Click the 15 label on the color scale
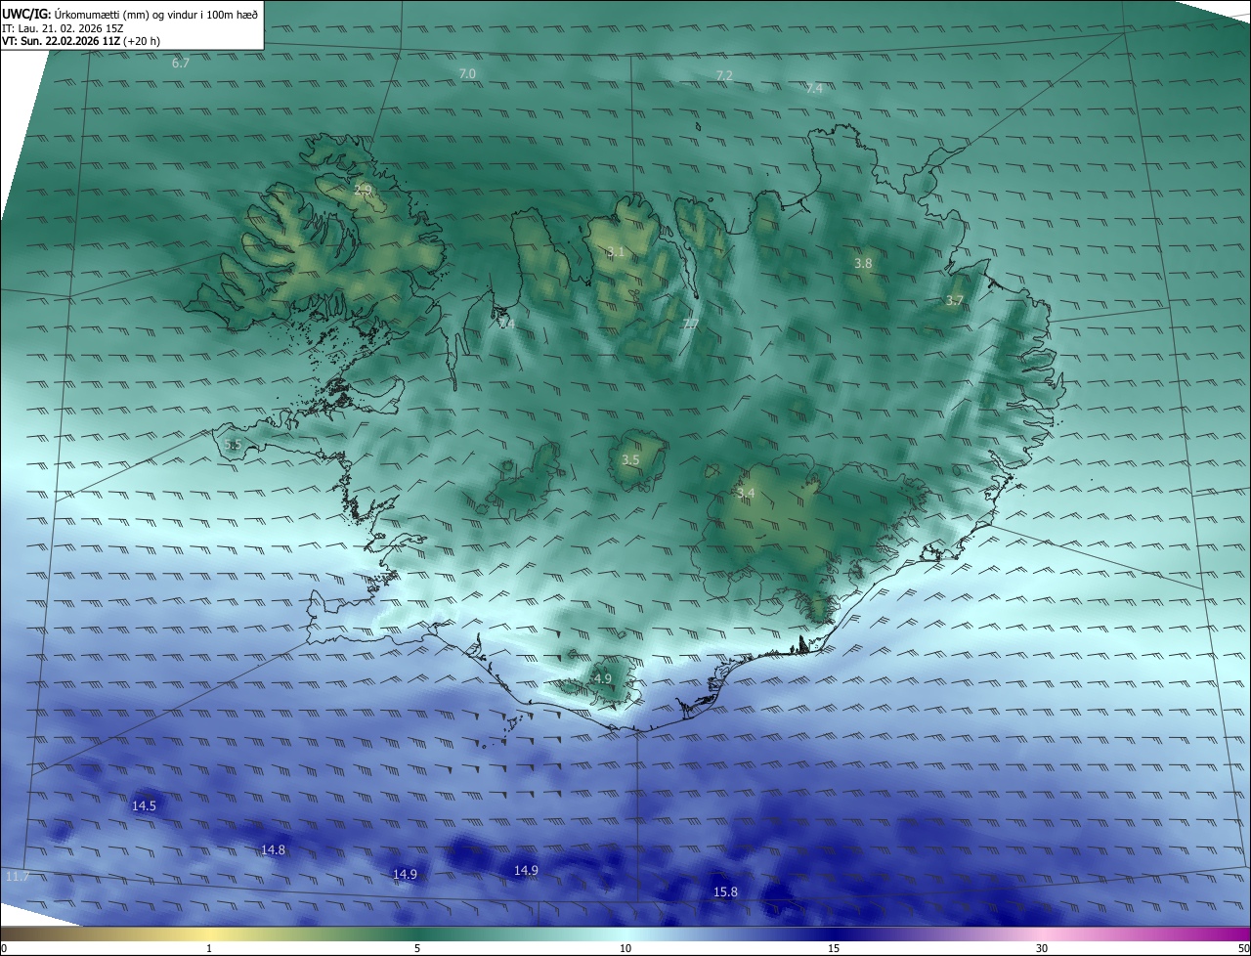This screenshot has width=1251, height=956. pyautogui.click(x=834, y=948)
